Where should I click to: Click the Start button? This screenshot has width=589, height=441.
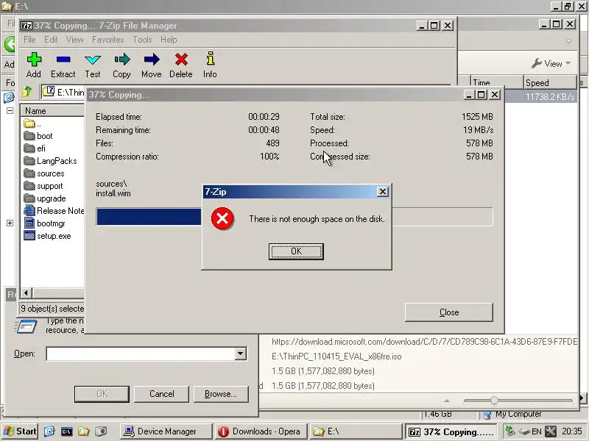pos(20,431)
